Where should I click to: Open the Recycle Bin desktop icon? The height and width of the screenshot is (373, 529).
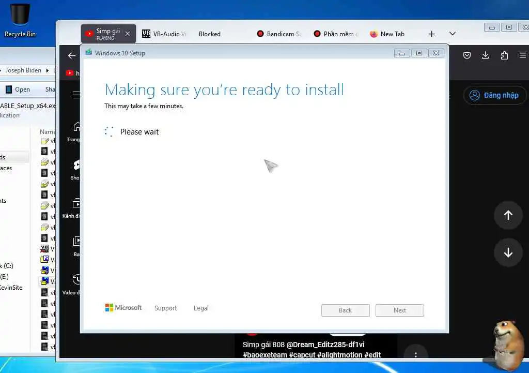pyautogui.click(x=20, y=19)
